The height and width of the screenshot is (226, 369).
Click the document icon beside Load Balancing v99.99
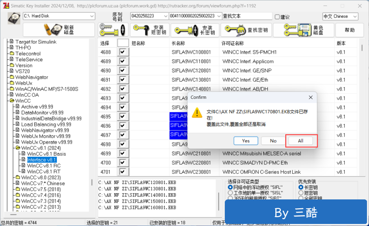pyautogui.click(x=17, y=124)
